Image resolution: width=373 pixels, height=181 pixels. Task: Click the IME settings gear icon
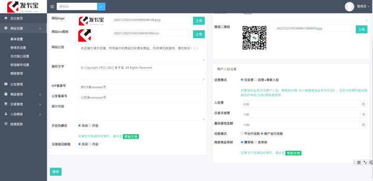[x=371, y=162]
